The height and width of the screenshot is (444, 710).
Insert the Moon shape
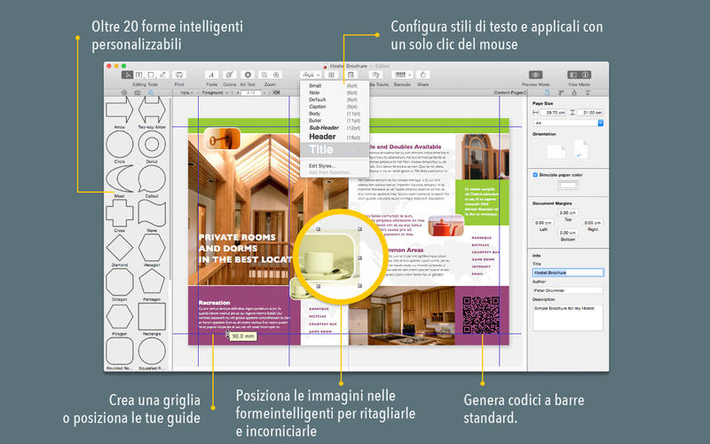click(120, 179)
